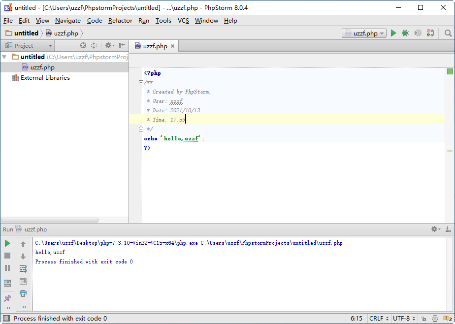Open the File menu
The image size is (455, 324).
(8, 21)
